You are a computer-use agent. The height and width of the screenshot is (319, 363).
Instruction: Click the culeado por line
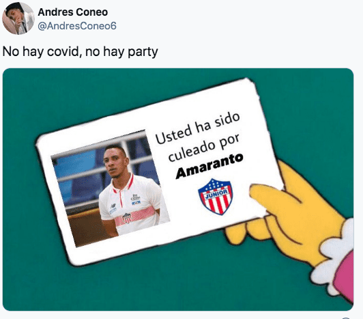click(x=204, y=148)
